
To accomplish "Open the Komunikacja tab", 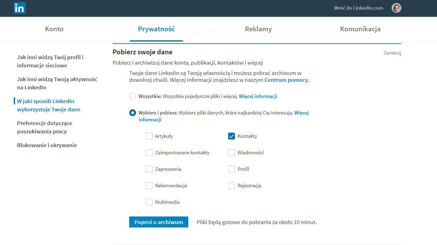I will pyautogui.click(x=360, y=29).
